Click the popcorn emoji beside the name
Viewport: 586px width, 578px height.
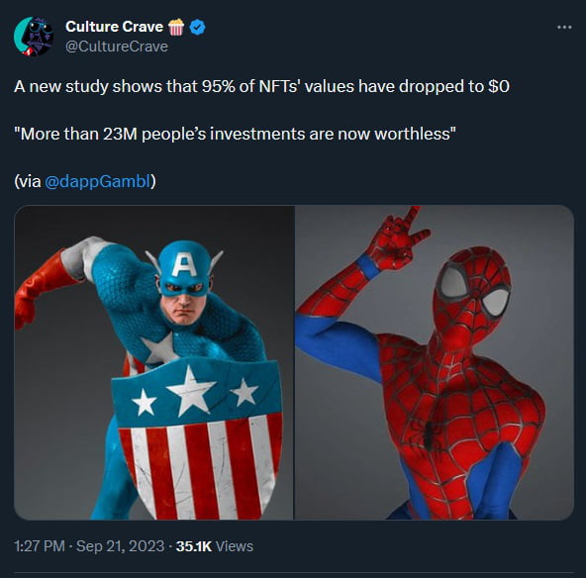(x=176, y=27)
